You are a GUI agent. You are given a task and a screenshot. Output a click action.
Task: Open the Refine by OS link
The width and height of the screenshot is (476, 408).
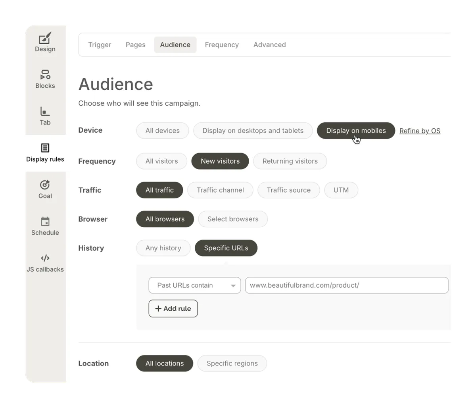pyautogui.click(x=420, y=131)
